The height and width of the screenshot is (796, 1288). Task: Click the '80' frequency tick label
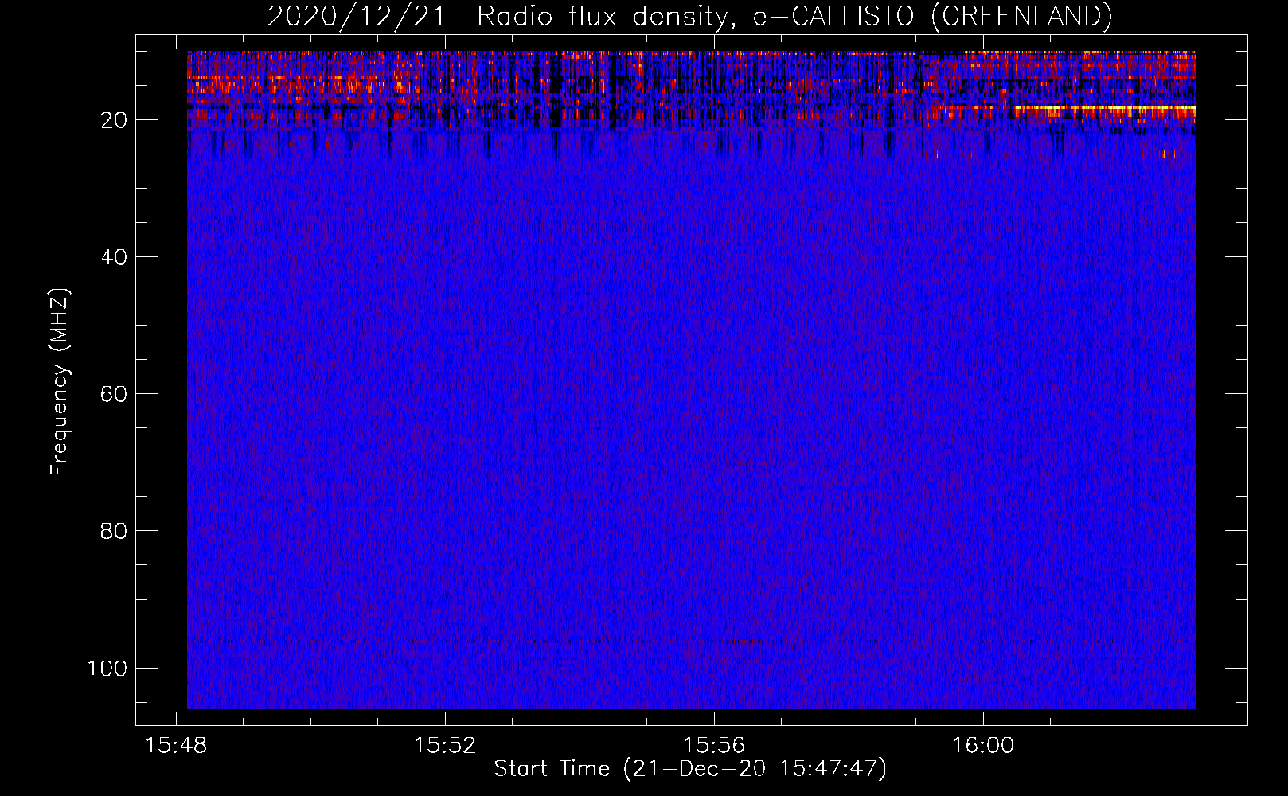point(114,531)
